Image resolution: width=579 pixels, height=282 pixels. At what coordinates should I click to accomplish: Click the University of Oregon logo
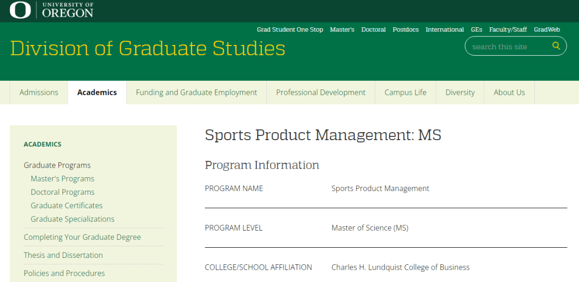coord(51,10)
